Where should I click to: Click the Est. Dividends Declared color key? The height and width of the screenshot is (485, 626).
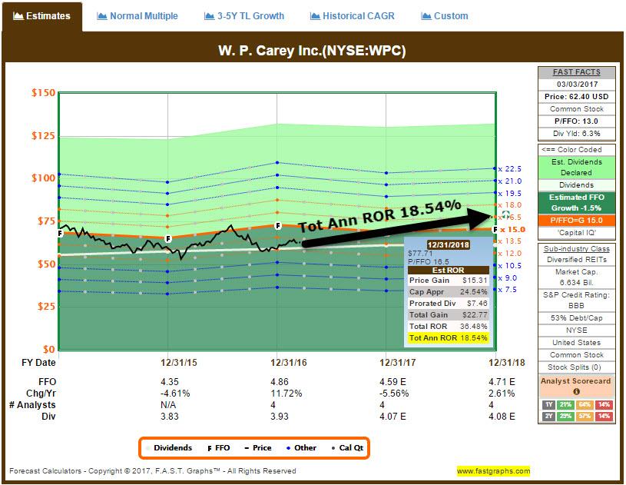coord(577,168)
